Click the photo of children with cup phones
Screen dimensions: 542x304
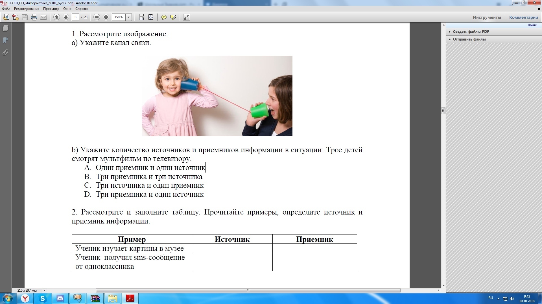tap(217, 96)
